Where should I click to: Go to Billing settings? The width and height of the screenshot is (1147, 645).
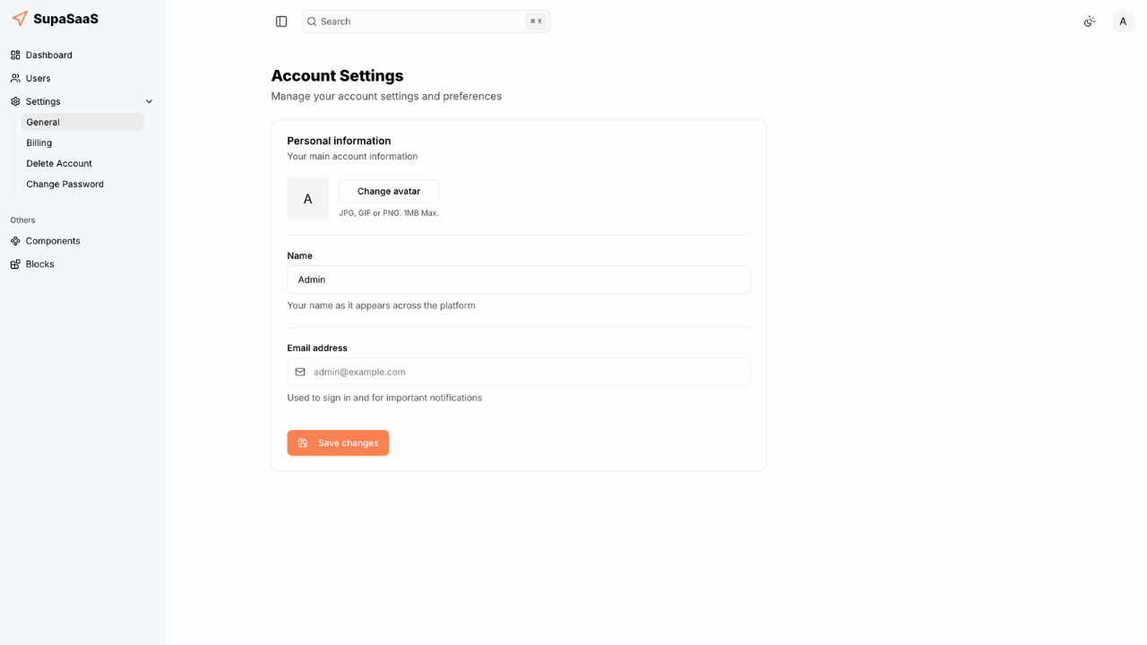tap(39, 142)
